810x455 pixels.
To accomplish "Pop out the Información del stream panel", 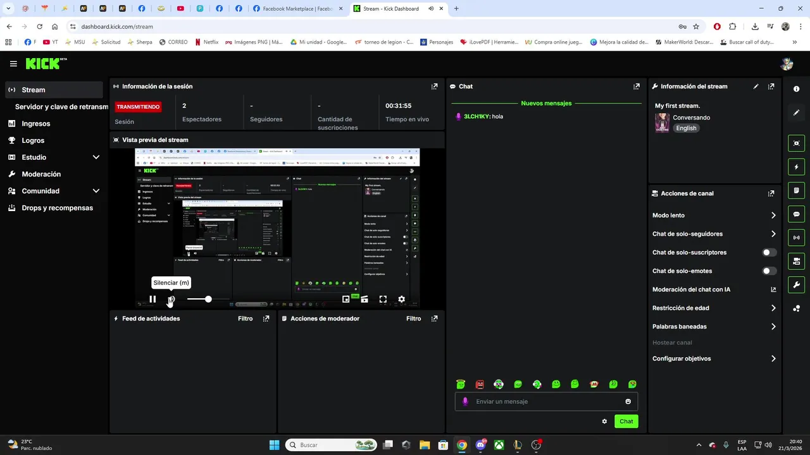I will pos(771,87).
